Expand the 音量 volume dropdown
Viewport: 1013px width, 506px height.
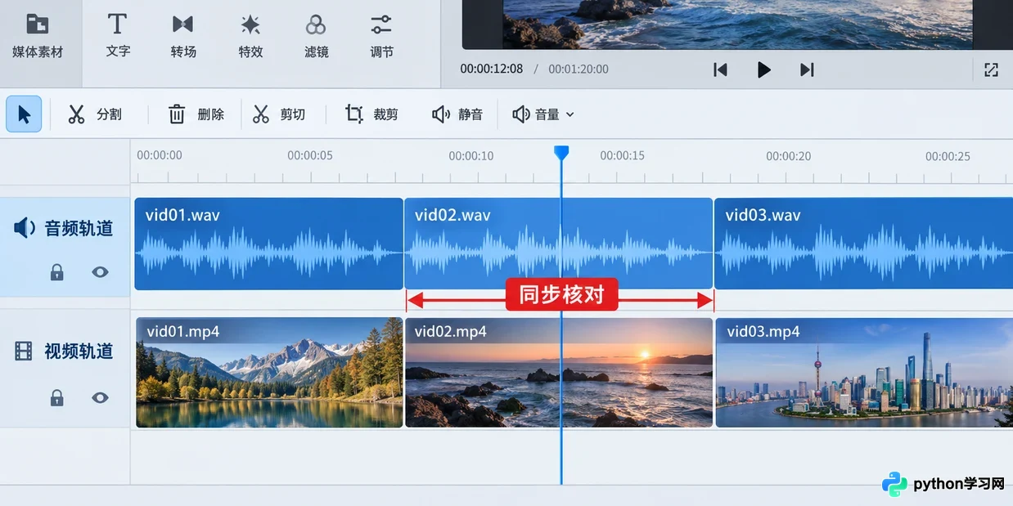543,114
